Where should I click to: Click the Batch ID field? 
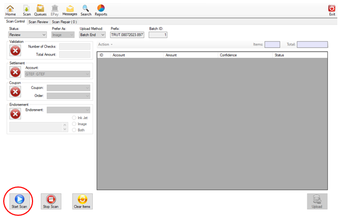pos(158,35)
